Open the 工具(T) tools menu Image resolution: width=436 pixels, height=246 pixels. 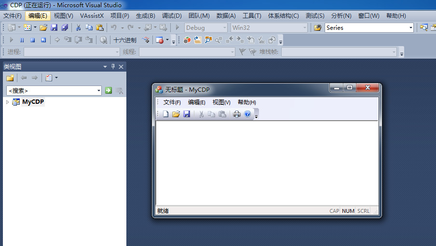[x=252, y=16]
